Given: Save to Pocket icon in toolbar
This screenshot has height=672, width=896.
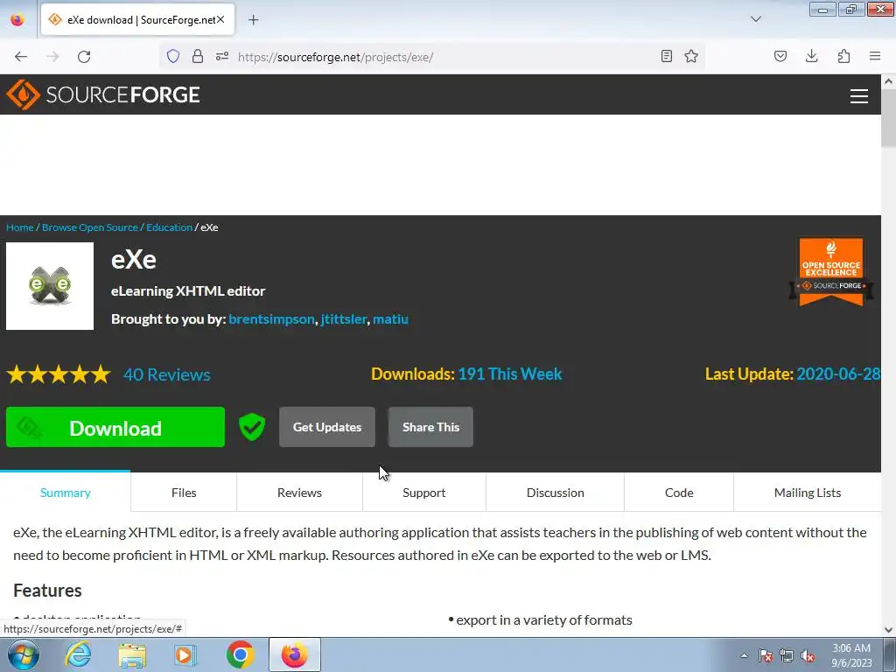Looking at the screenshot, I should 780,56.
